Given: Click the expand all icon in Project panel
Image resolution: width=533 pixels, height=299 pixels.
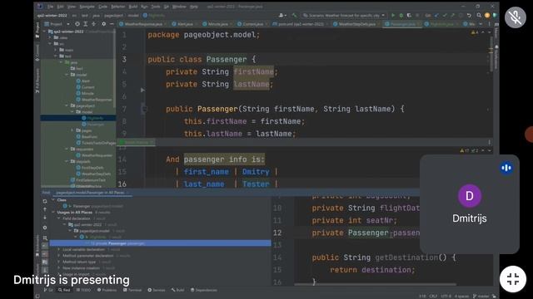Looking at the screenshot, I should (x=86, y=24).
